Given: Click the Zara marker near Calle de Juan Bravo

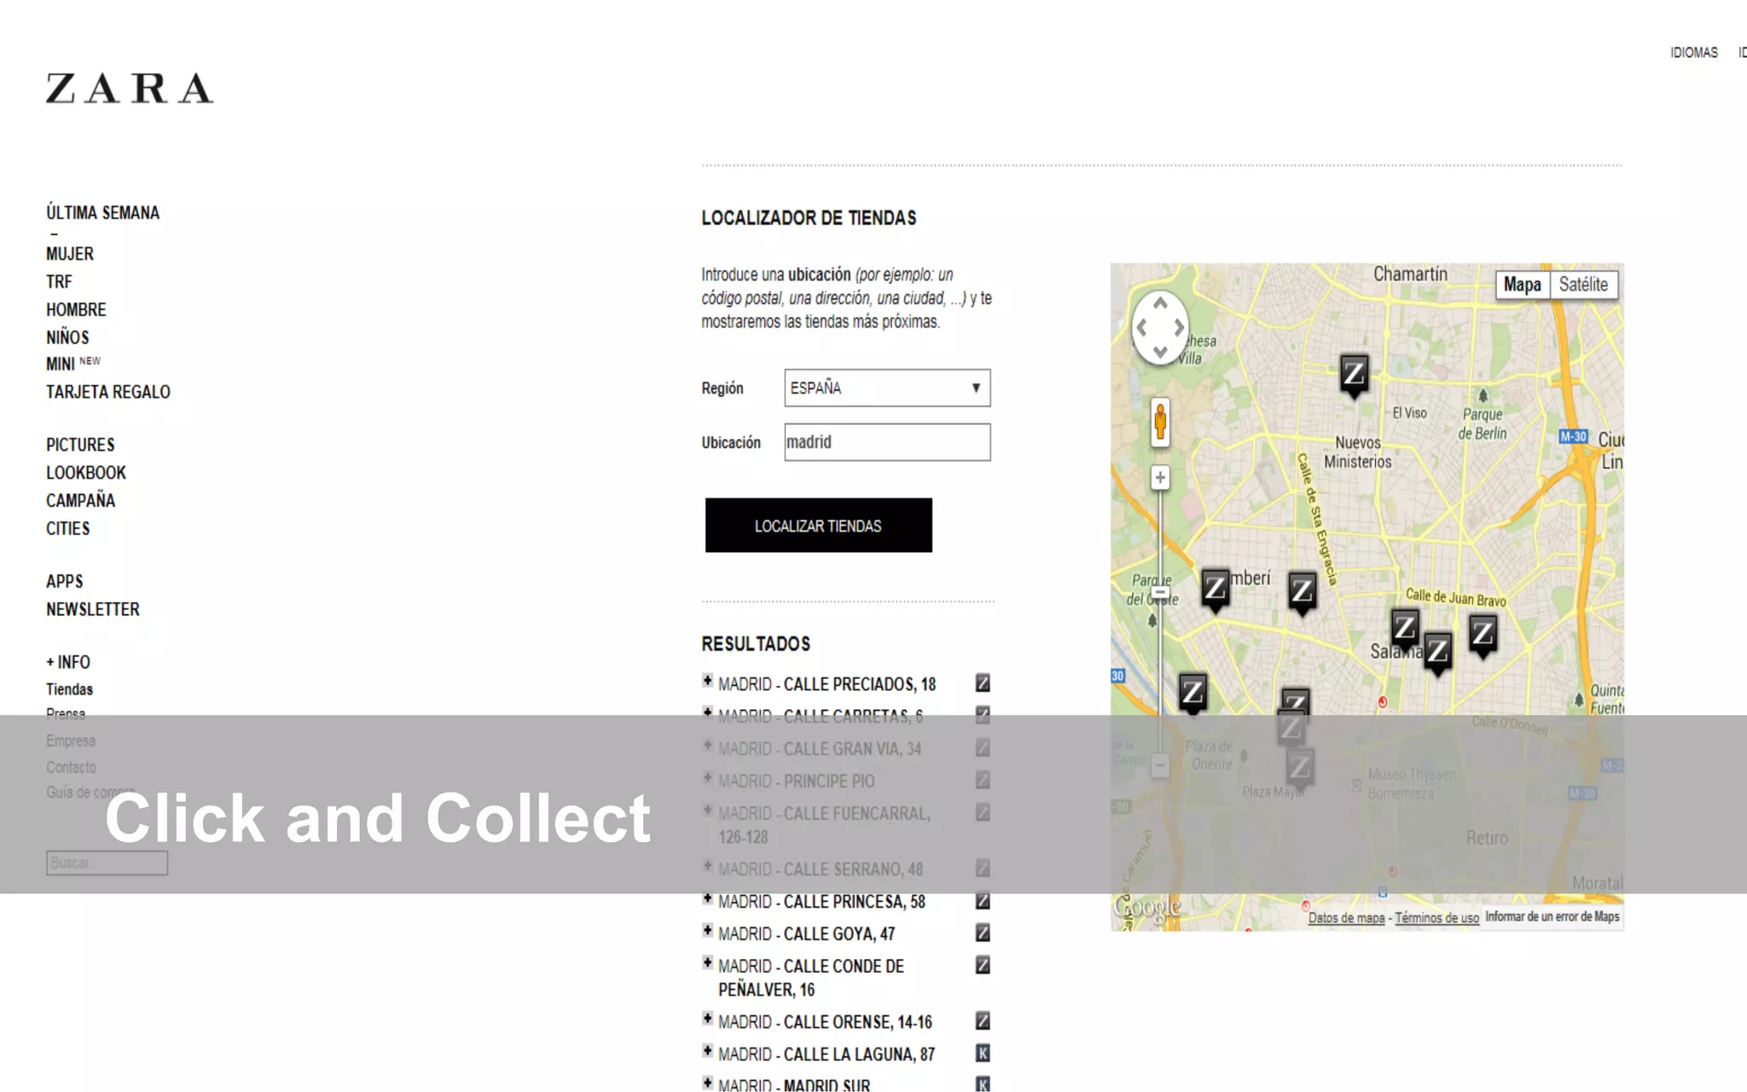Looking at the screenshot, I should click(x=1483, y=634).
